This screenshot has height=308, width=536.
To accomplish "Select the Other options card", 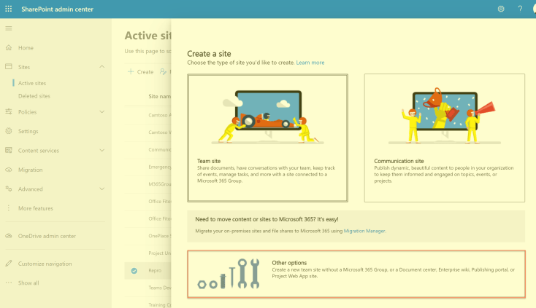I will [x=356, y=274].
